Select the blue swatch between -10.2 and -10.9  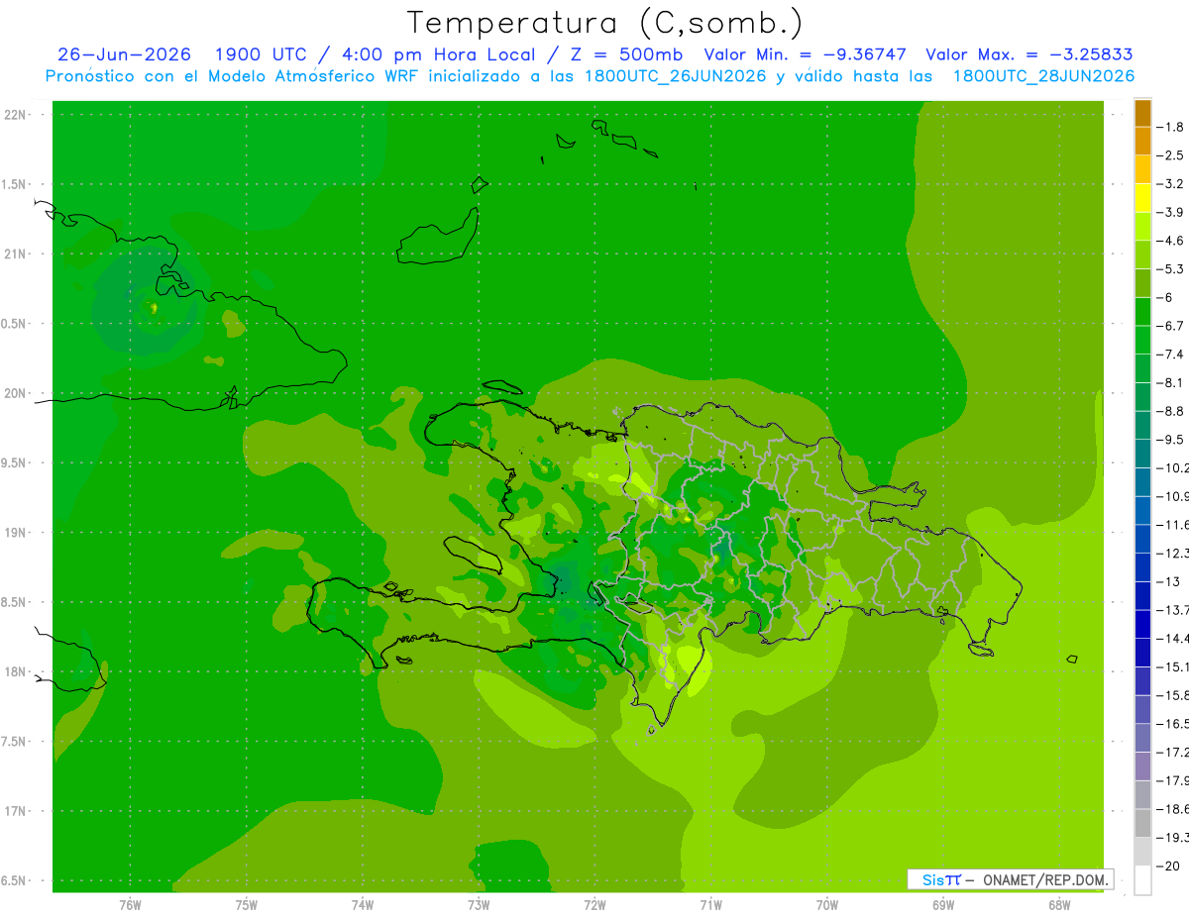pyautogui.click(x=1142, y=481)
